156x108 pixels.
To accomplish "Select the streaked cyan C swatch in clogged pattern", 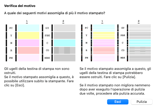I will (x=140, y=43).
